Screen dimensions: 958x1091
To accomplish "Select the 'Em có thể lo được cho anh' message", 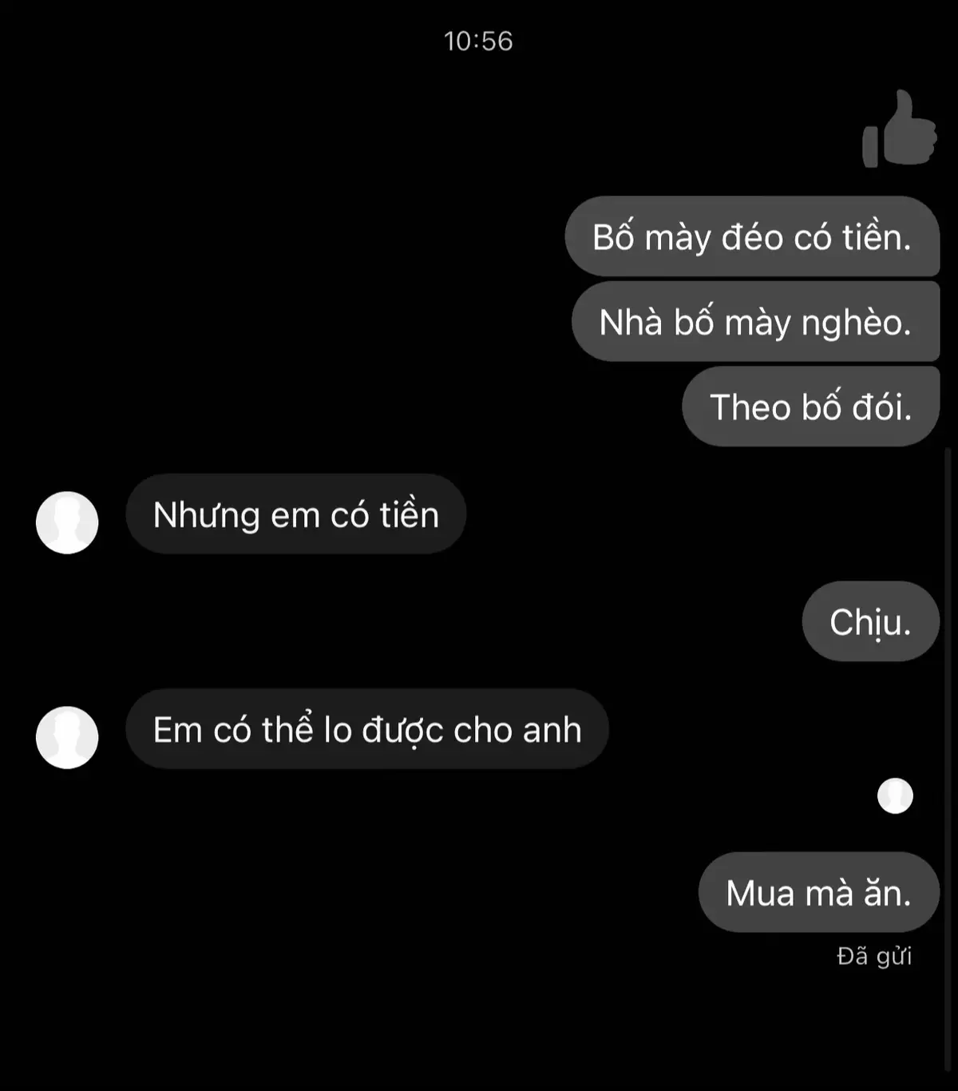I will coord(367,729).
